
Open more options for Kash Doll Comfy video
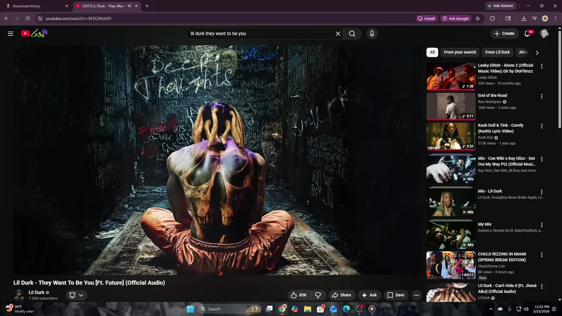click(x=541, y=126)
